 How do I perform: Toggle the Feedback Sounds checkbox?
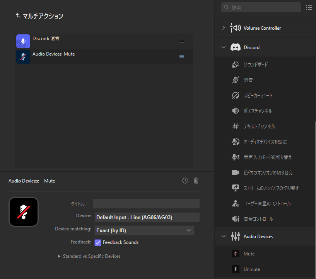tap(98, 243)
